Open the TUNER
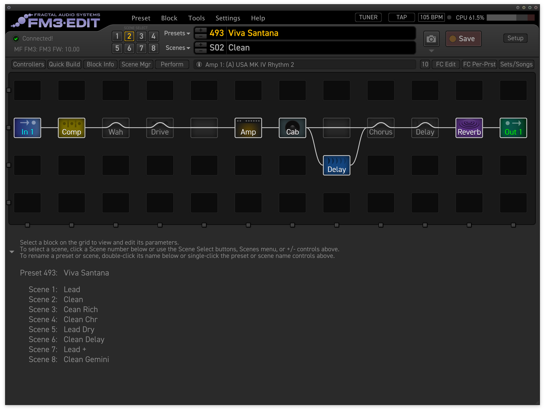 click(368, 17)
